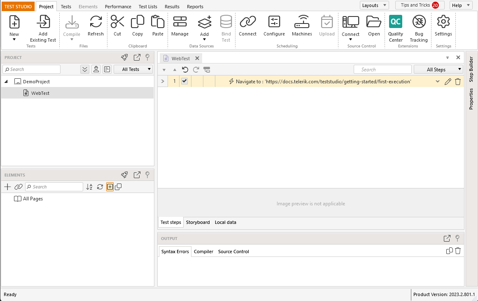
Task: Click Add data source icon
Action: tap(205, 22)
